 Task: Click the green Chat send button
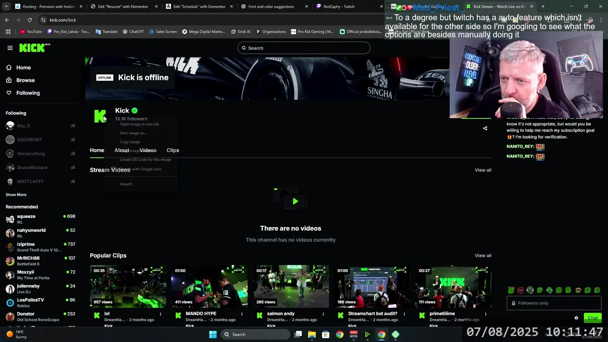coord(593,318)
